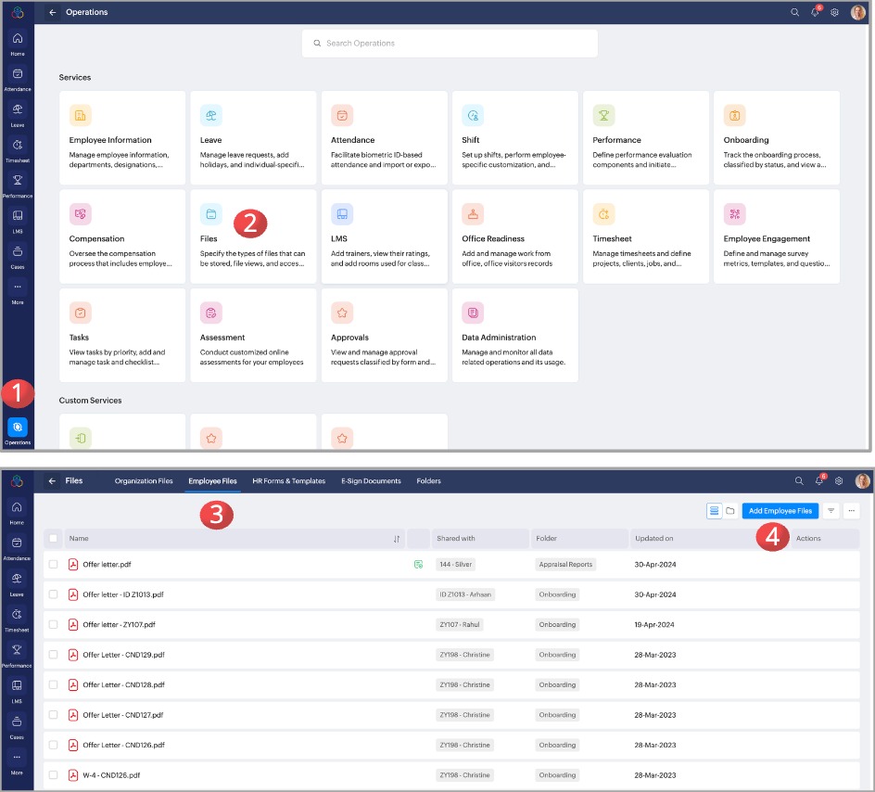This screenshot has height=792, width=875.
Task: Open the Shift service icon
Action: (x=474, y=116)
